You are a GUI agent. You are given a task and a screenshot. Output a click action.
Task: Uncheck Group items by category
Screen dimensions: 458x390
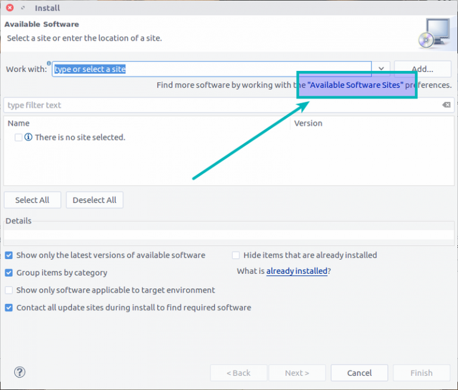coord(9,273)
